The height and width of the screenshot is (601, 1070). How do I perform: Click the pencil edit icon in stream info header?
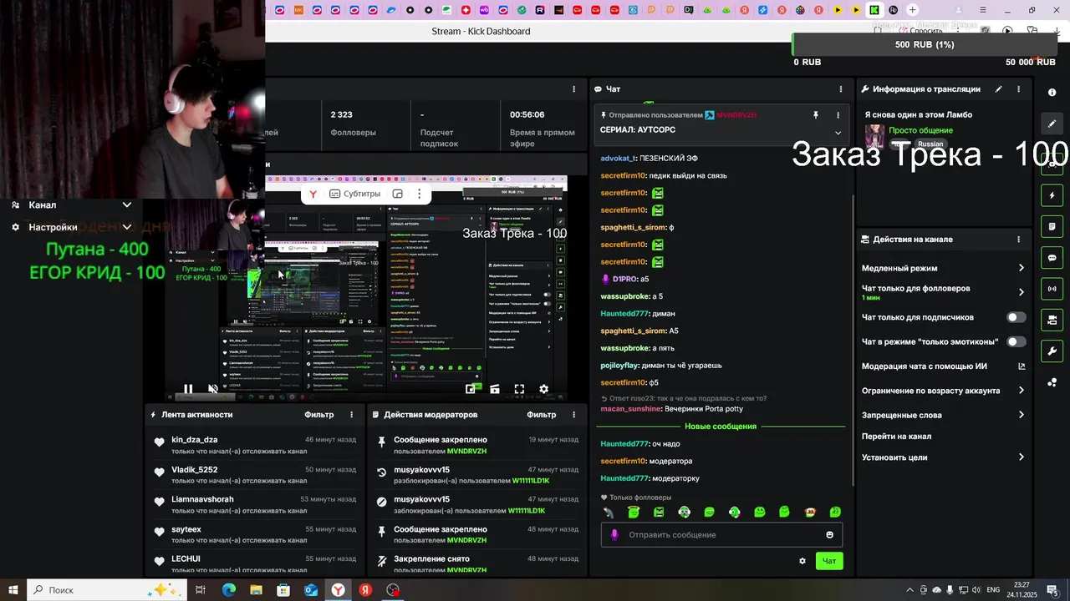click(998, 89)
